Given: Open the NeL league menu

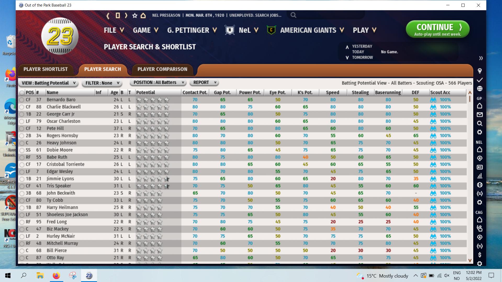Looking at the screenshot, I should click(x=249, y=30).
